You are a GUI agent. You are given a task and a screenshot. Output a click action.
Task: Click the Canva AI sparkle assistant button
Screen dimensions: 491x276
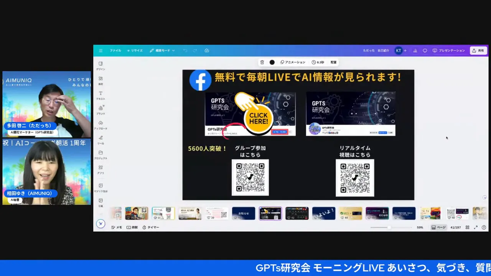[101, 224]
